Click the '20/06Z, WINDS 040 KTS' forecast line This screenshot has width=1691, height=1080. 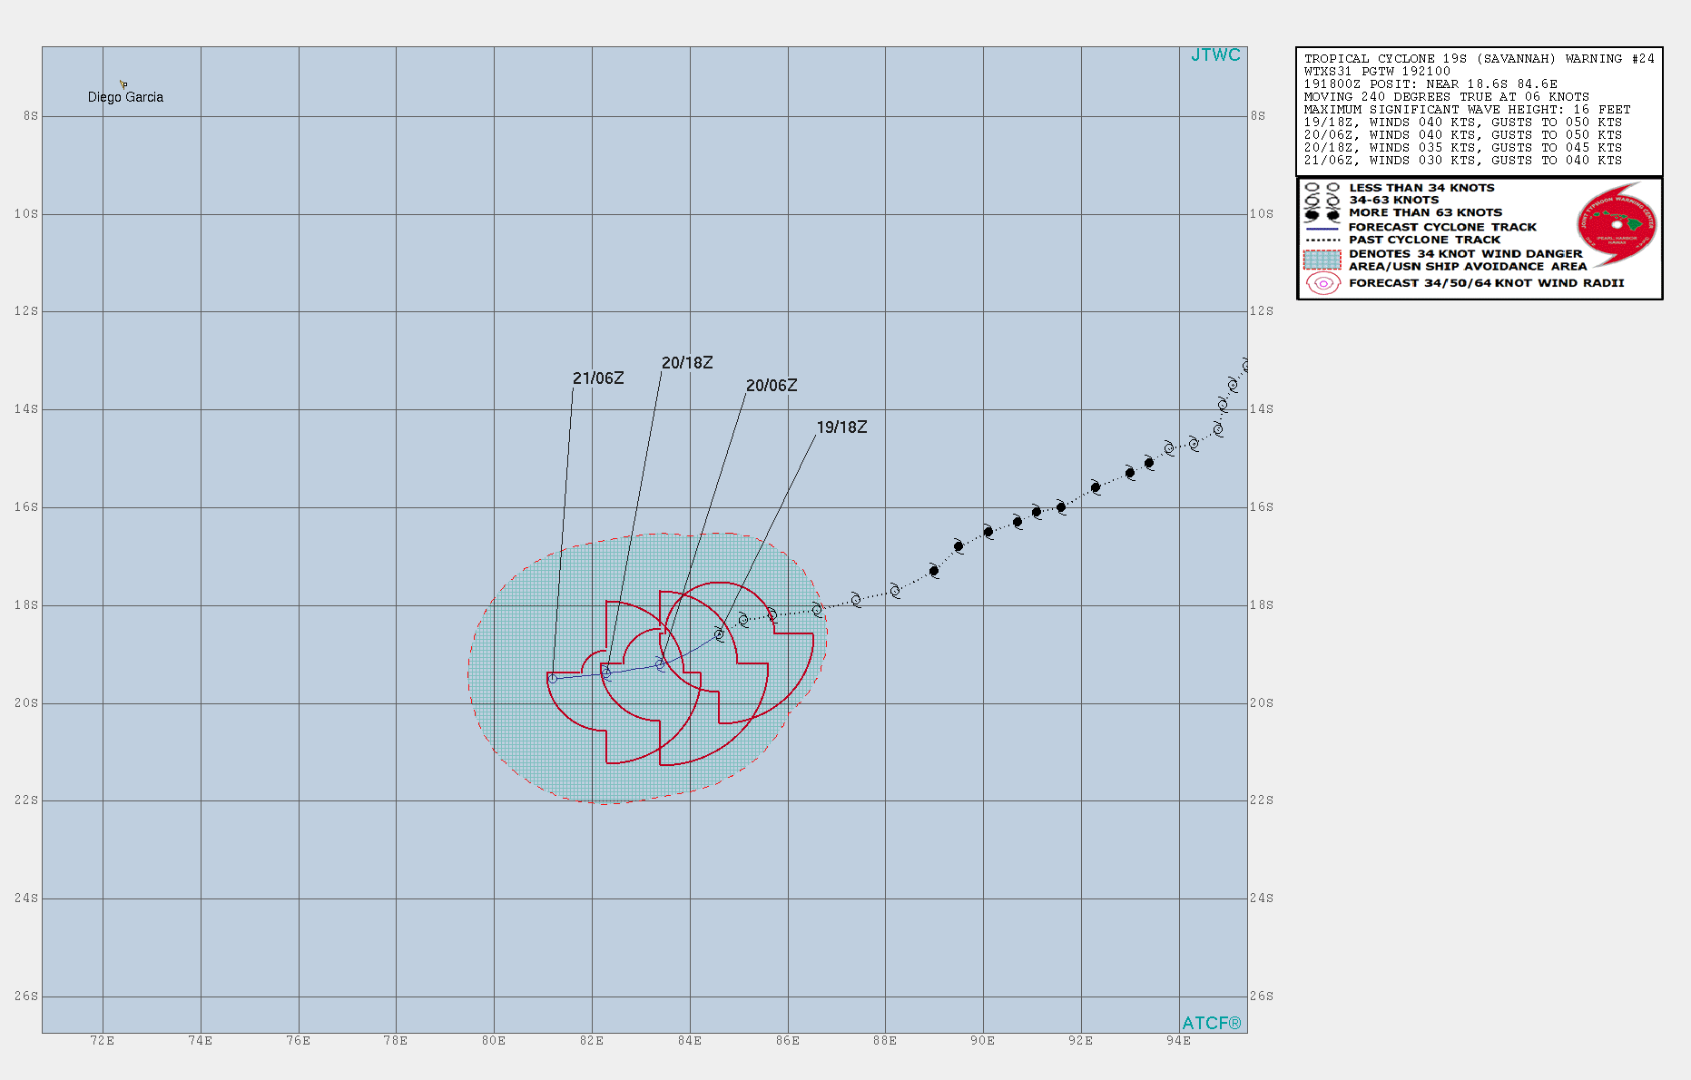click(1462, 135)
